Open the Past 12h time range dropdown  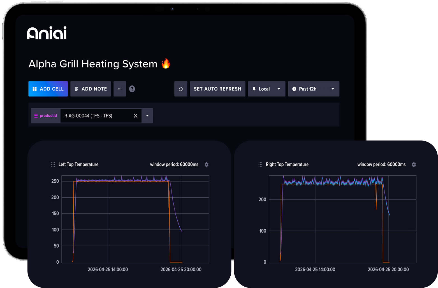(314, 89)
